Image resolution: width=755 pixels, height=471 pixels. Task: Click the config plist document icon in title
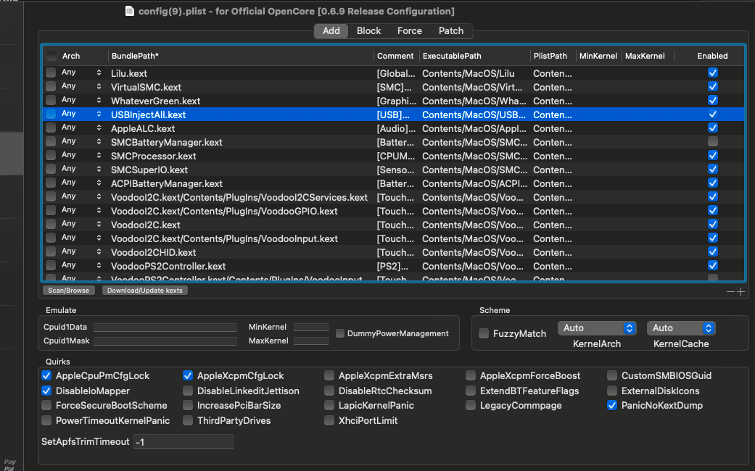coord(130,11)
